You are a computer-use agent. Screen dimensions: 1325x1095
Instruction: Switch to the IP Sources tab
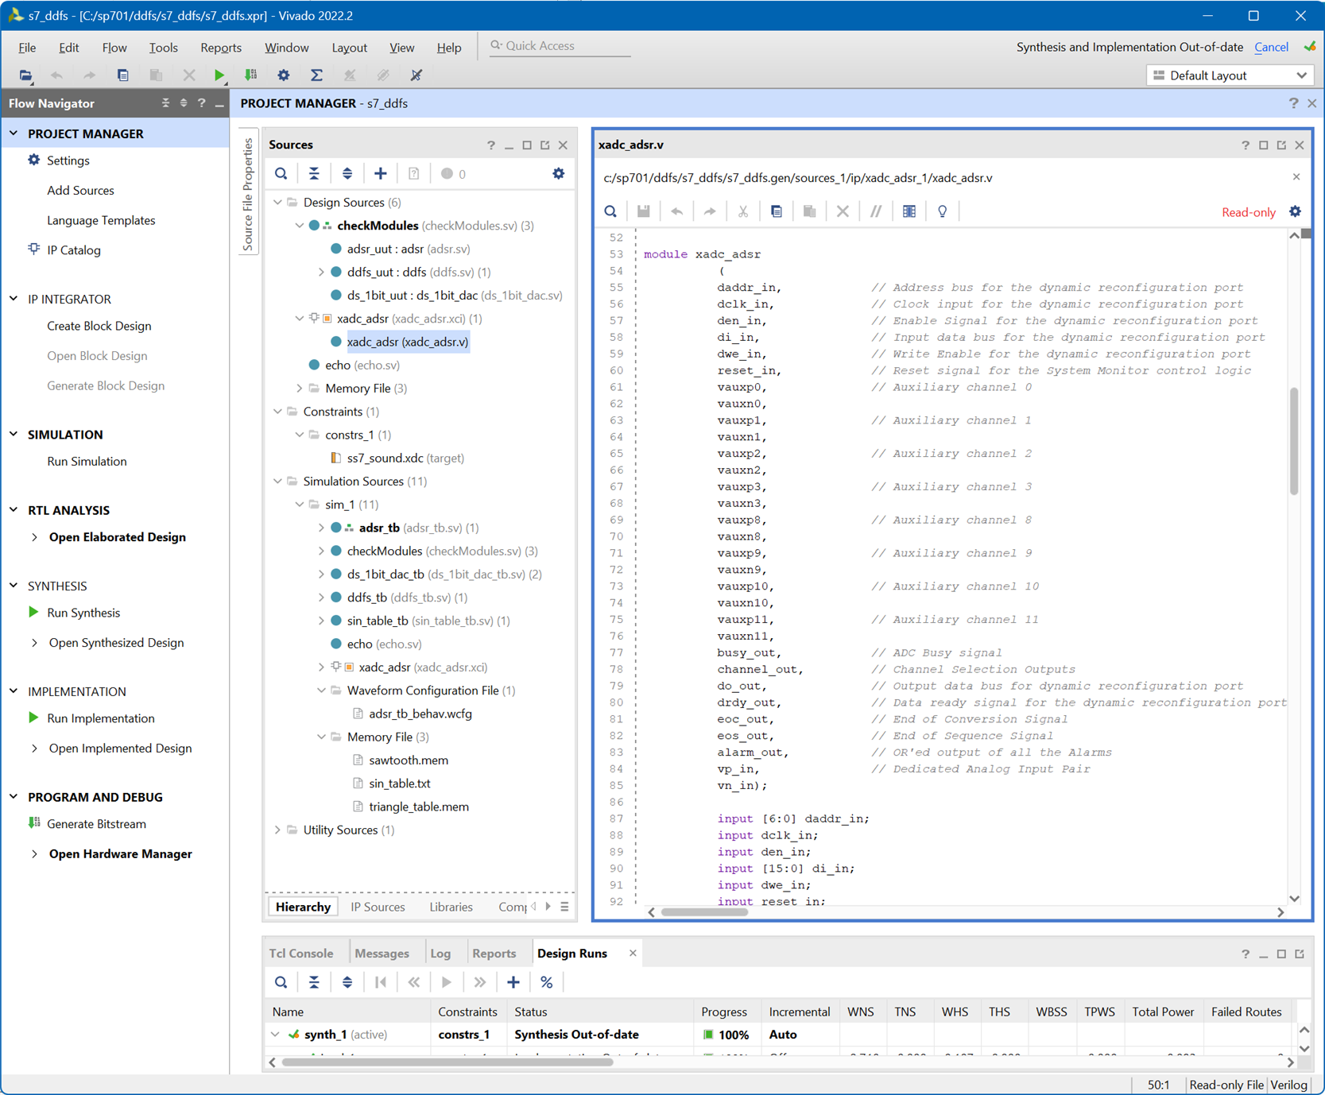coord(378,907)
